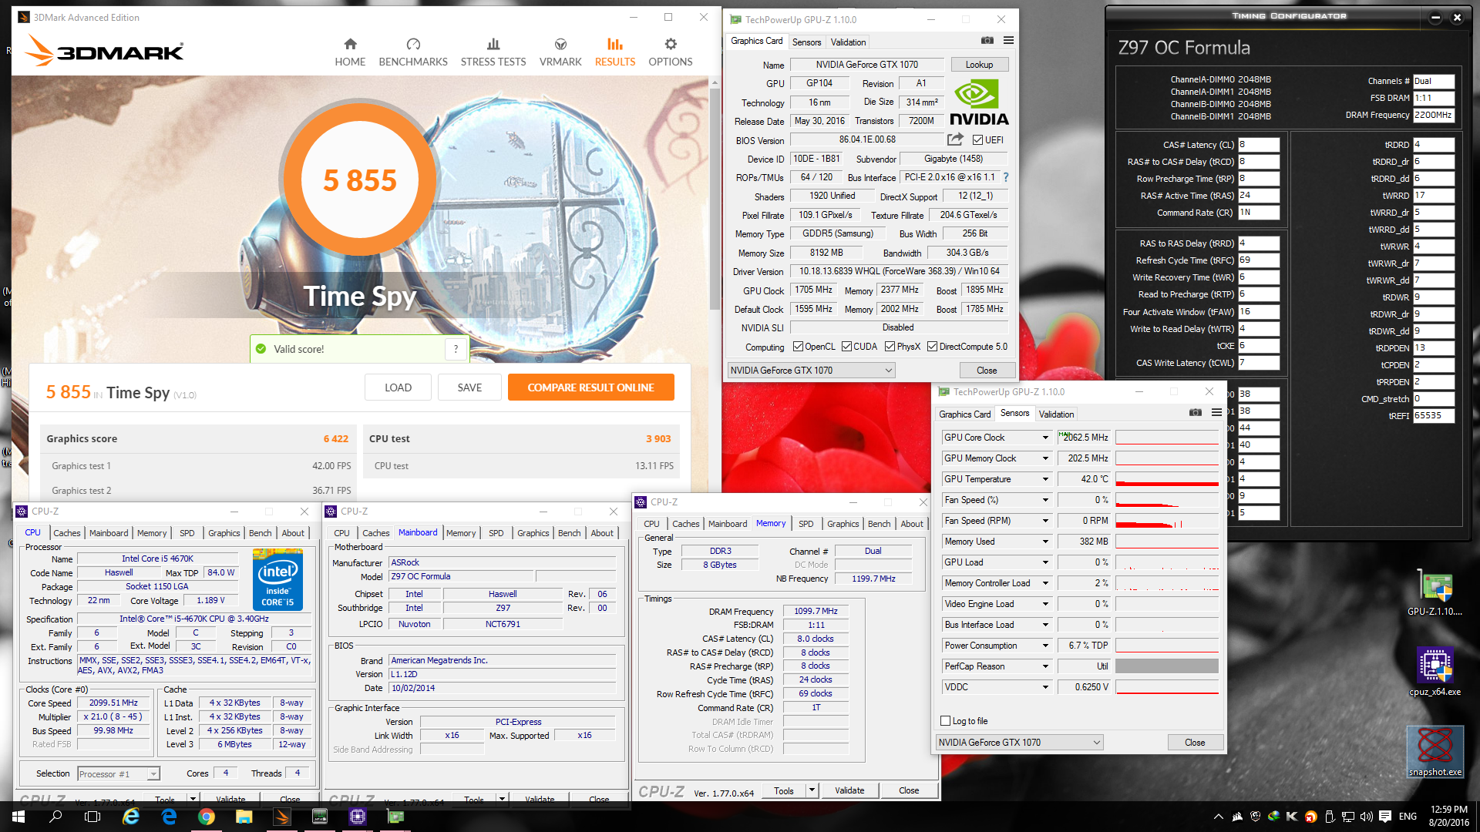Open GPU-Z desktop shortcut icon
1480x832 pixels.
(1435, 592)
